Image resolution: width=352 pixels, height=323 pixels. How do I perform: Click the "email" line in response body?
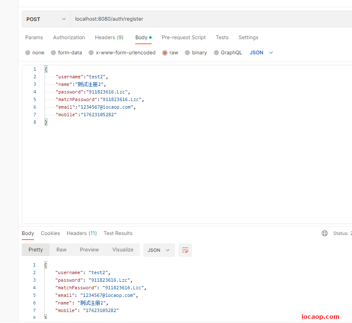pyautogui.click(x=97, y=295)
